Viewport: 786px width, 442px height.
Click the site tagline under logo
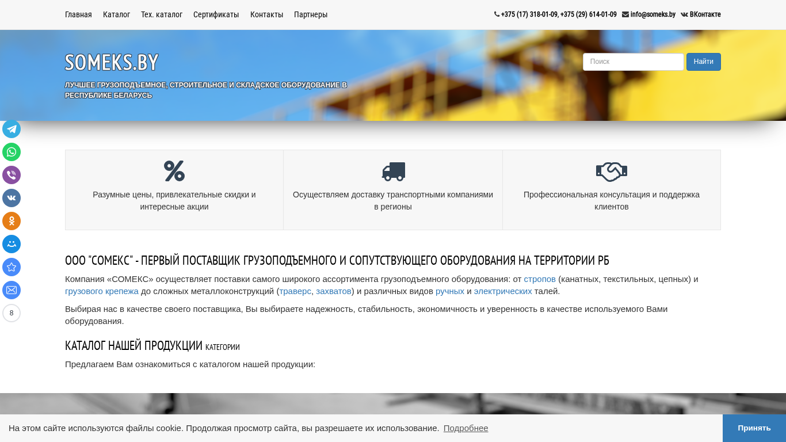tap(206, 90)
